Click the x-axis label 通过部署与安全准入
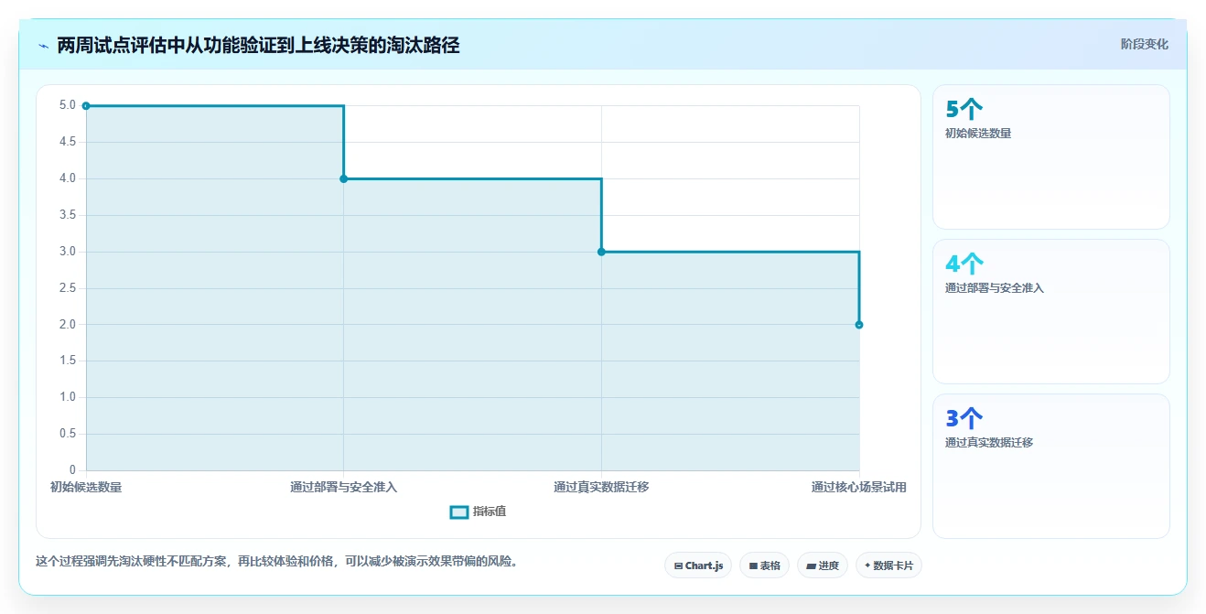The width and height of the screenshot is (1206, 614). (344, 487)
